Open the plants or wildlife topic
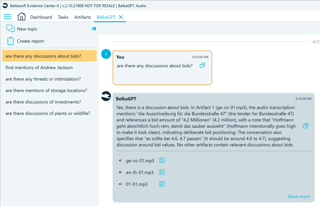 (x=48, y=114)
